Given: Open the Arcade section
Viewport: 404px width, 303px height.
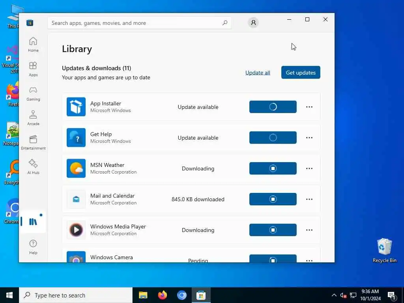Looking at the screenshot, I should coord(33,118).
